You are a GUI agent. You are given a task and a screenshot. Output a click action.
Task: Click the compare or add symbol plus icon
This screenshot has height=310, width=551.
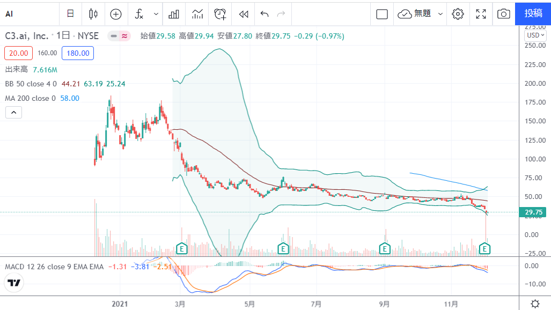116,14
